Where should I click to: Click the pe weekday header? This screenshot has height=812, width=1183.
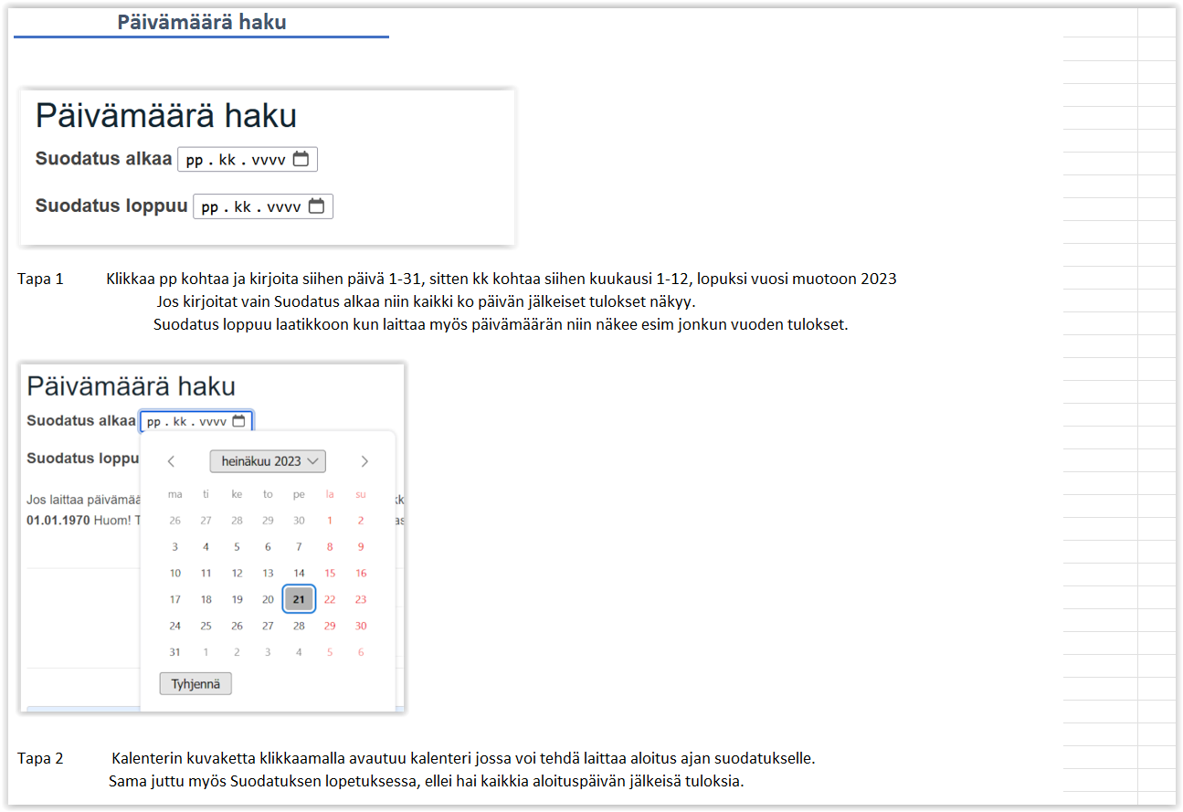[x=299, y=494]
